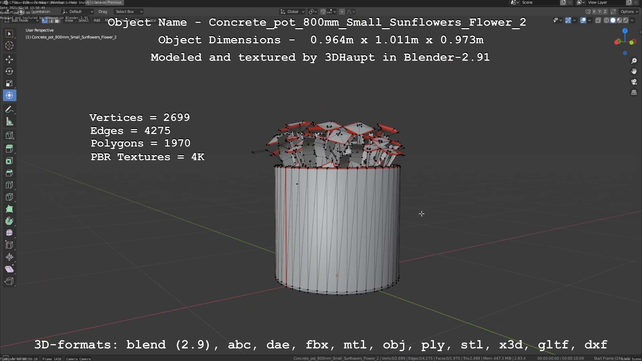
Task: Open the shading options dropdown arrow
Action: [632, 20]
